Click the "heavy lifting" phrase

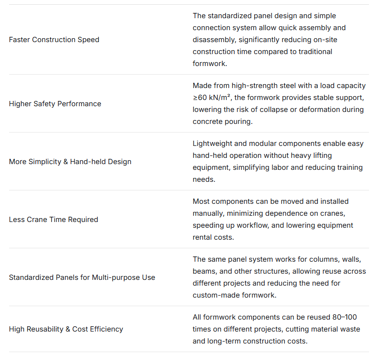[309, 155]
